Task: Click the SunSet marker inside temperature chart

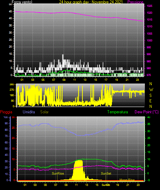Action: coord(106,174)
